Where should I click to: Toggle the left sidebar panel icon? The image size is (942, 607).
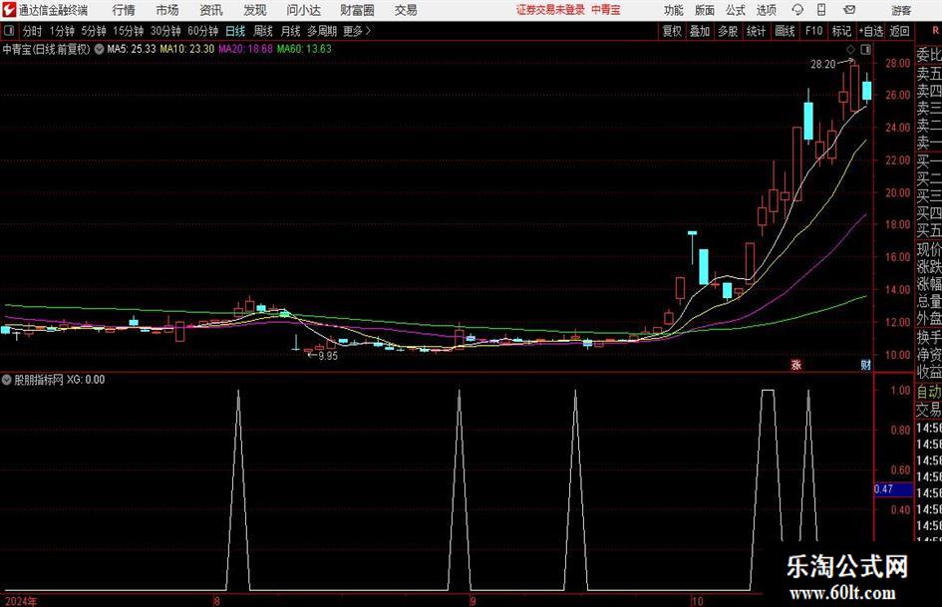(x=8, y=31)
